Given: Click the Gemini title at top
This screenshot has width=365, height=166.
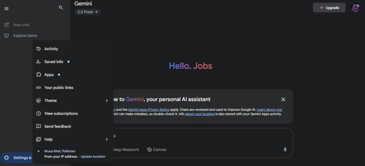Looking at the screenshot, I should (x=83, y=4).
